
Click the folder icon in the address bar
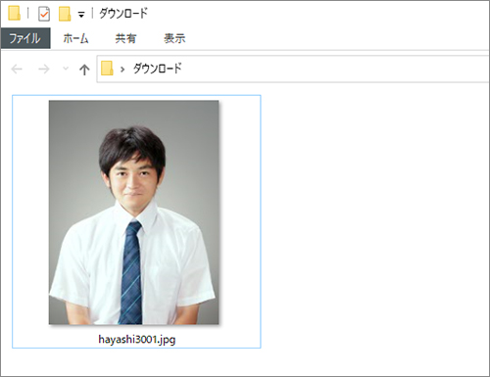click(107, 69)
